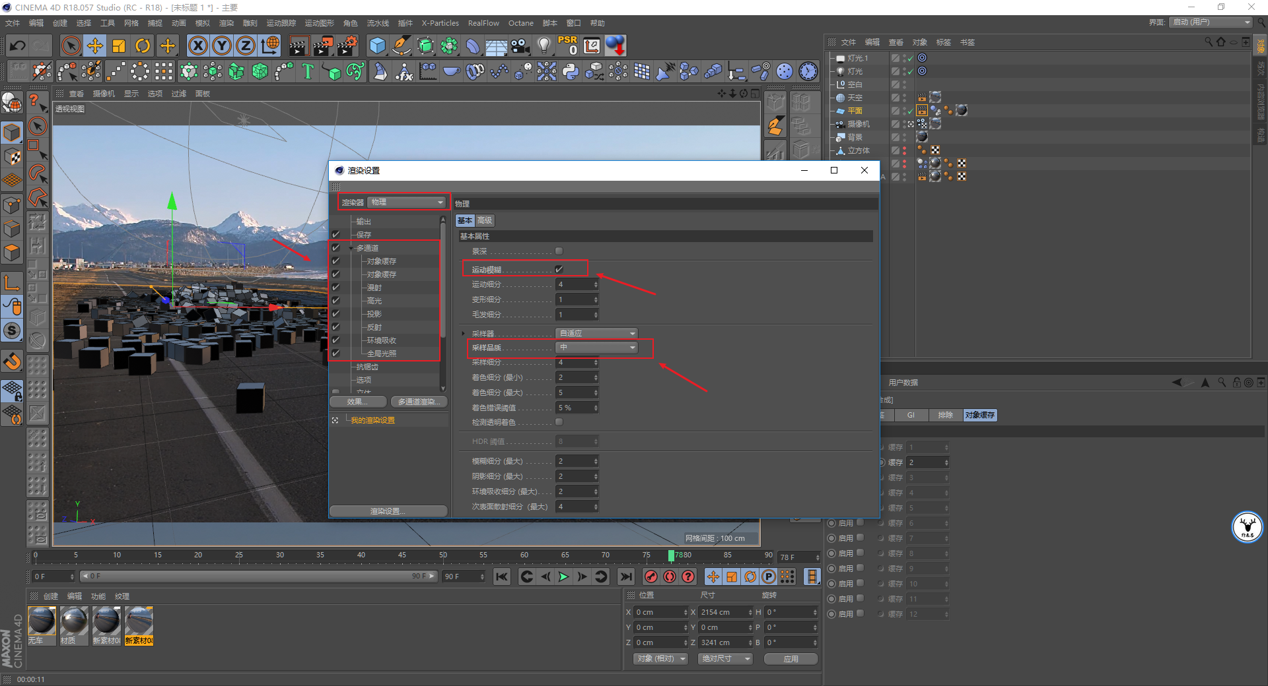This screenshot has width=1268, height=686.
Task: Click the light bulb object icon
Action: pos(544,46)
